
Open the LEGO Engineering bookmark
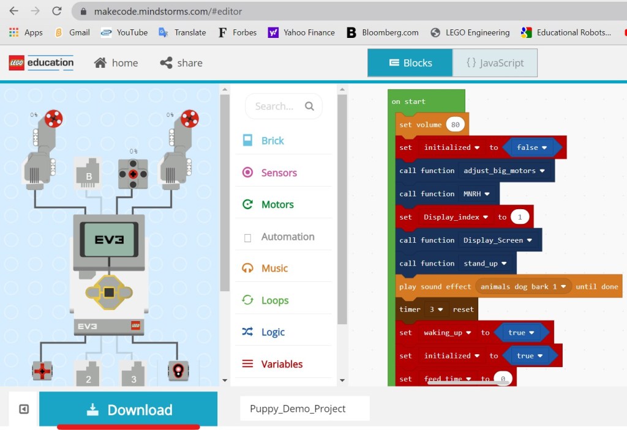point(470,32)
